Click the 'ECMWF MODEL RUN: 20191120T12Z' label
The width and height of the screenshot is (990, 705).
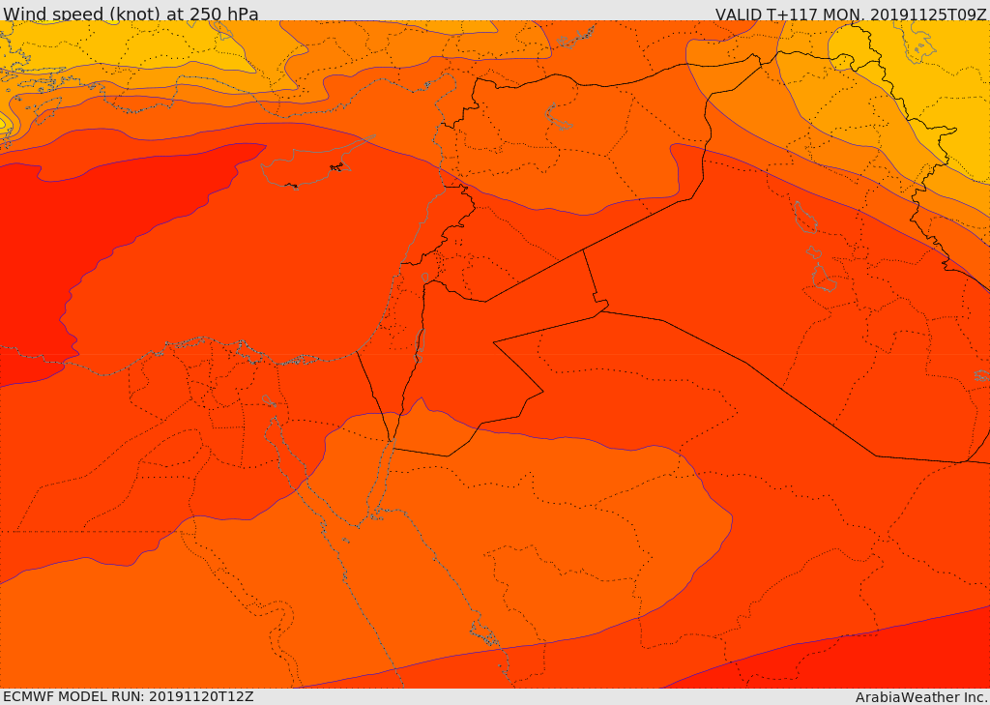tap(129, 696)
